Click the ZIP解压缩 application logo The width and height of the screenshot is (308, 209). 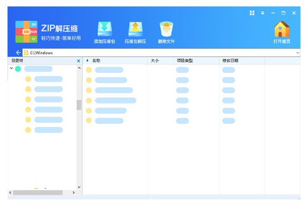point(26,32)
